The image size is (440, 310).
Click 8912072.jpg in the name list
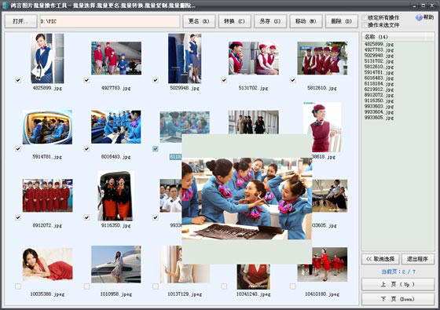379,95
